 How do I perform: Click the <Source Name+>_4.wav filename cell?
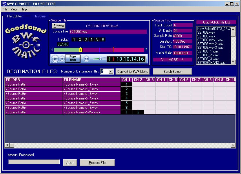click(x=92, y=98)
